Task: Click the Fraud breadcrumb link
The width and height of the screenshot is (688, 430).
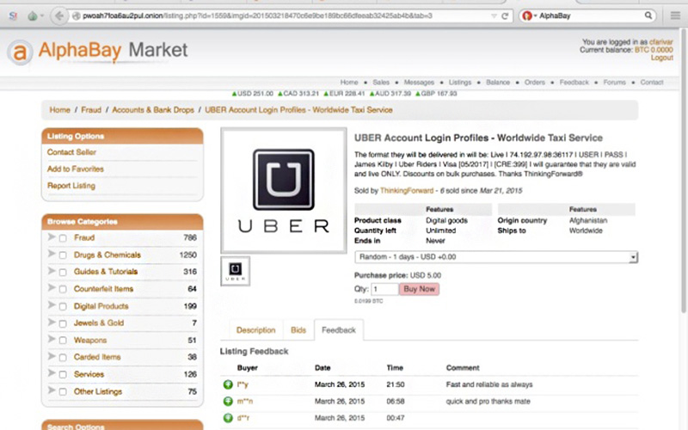Action: pyautogui.click(x=91, y=110)
